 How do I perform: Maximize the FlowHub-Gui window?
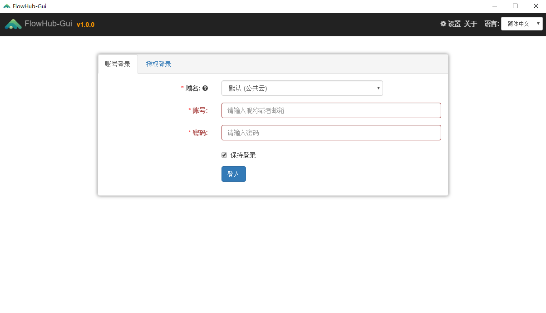point(515,6)
